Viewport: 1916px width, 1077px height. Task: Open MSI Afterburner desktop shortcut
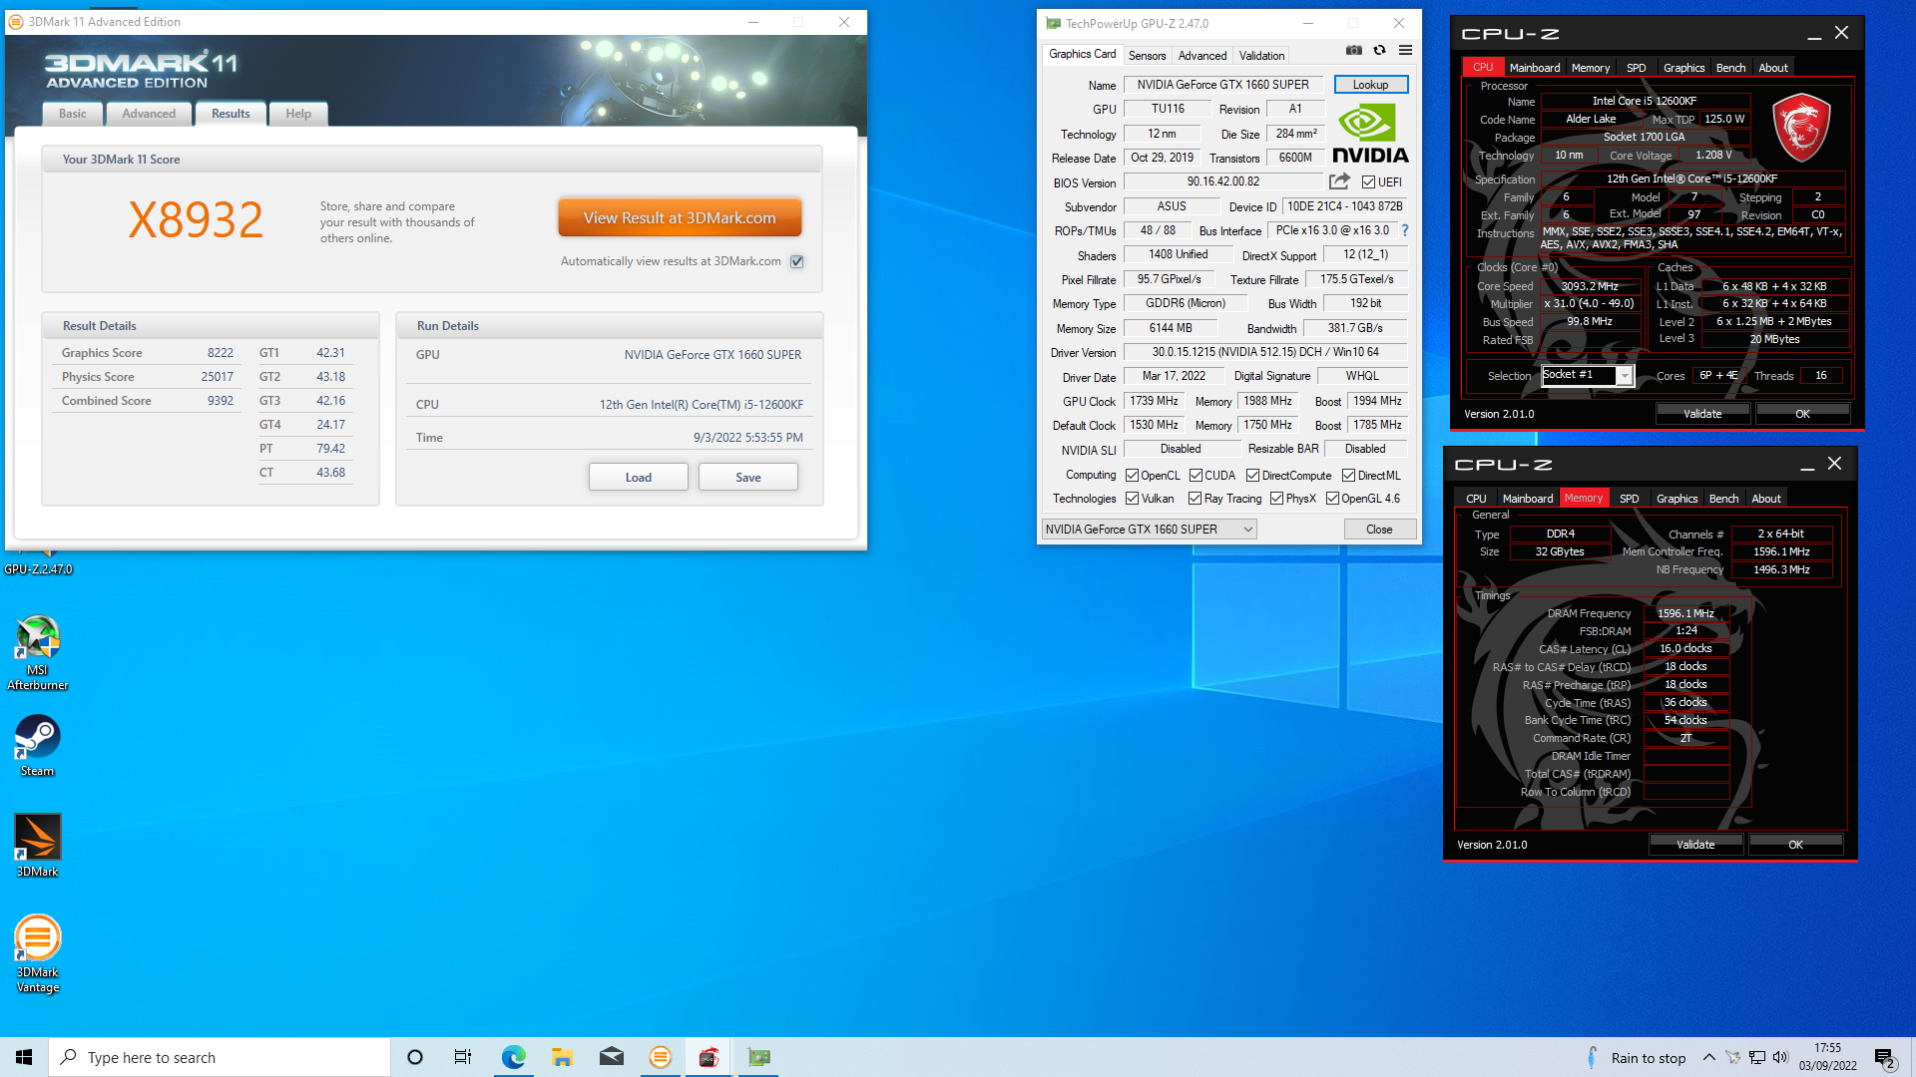coord(38,653)
